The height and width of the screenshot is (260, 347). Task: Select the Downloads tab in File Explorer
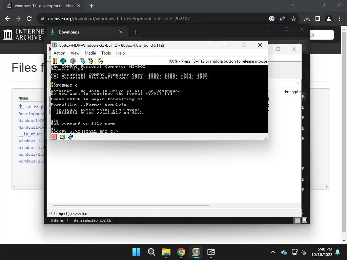click(86, 32)
